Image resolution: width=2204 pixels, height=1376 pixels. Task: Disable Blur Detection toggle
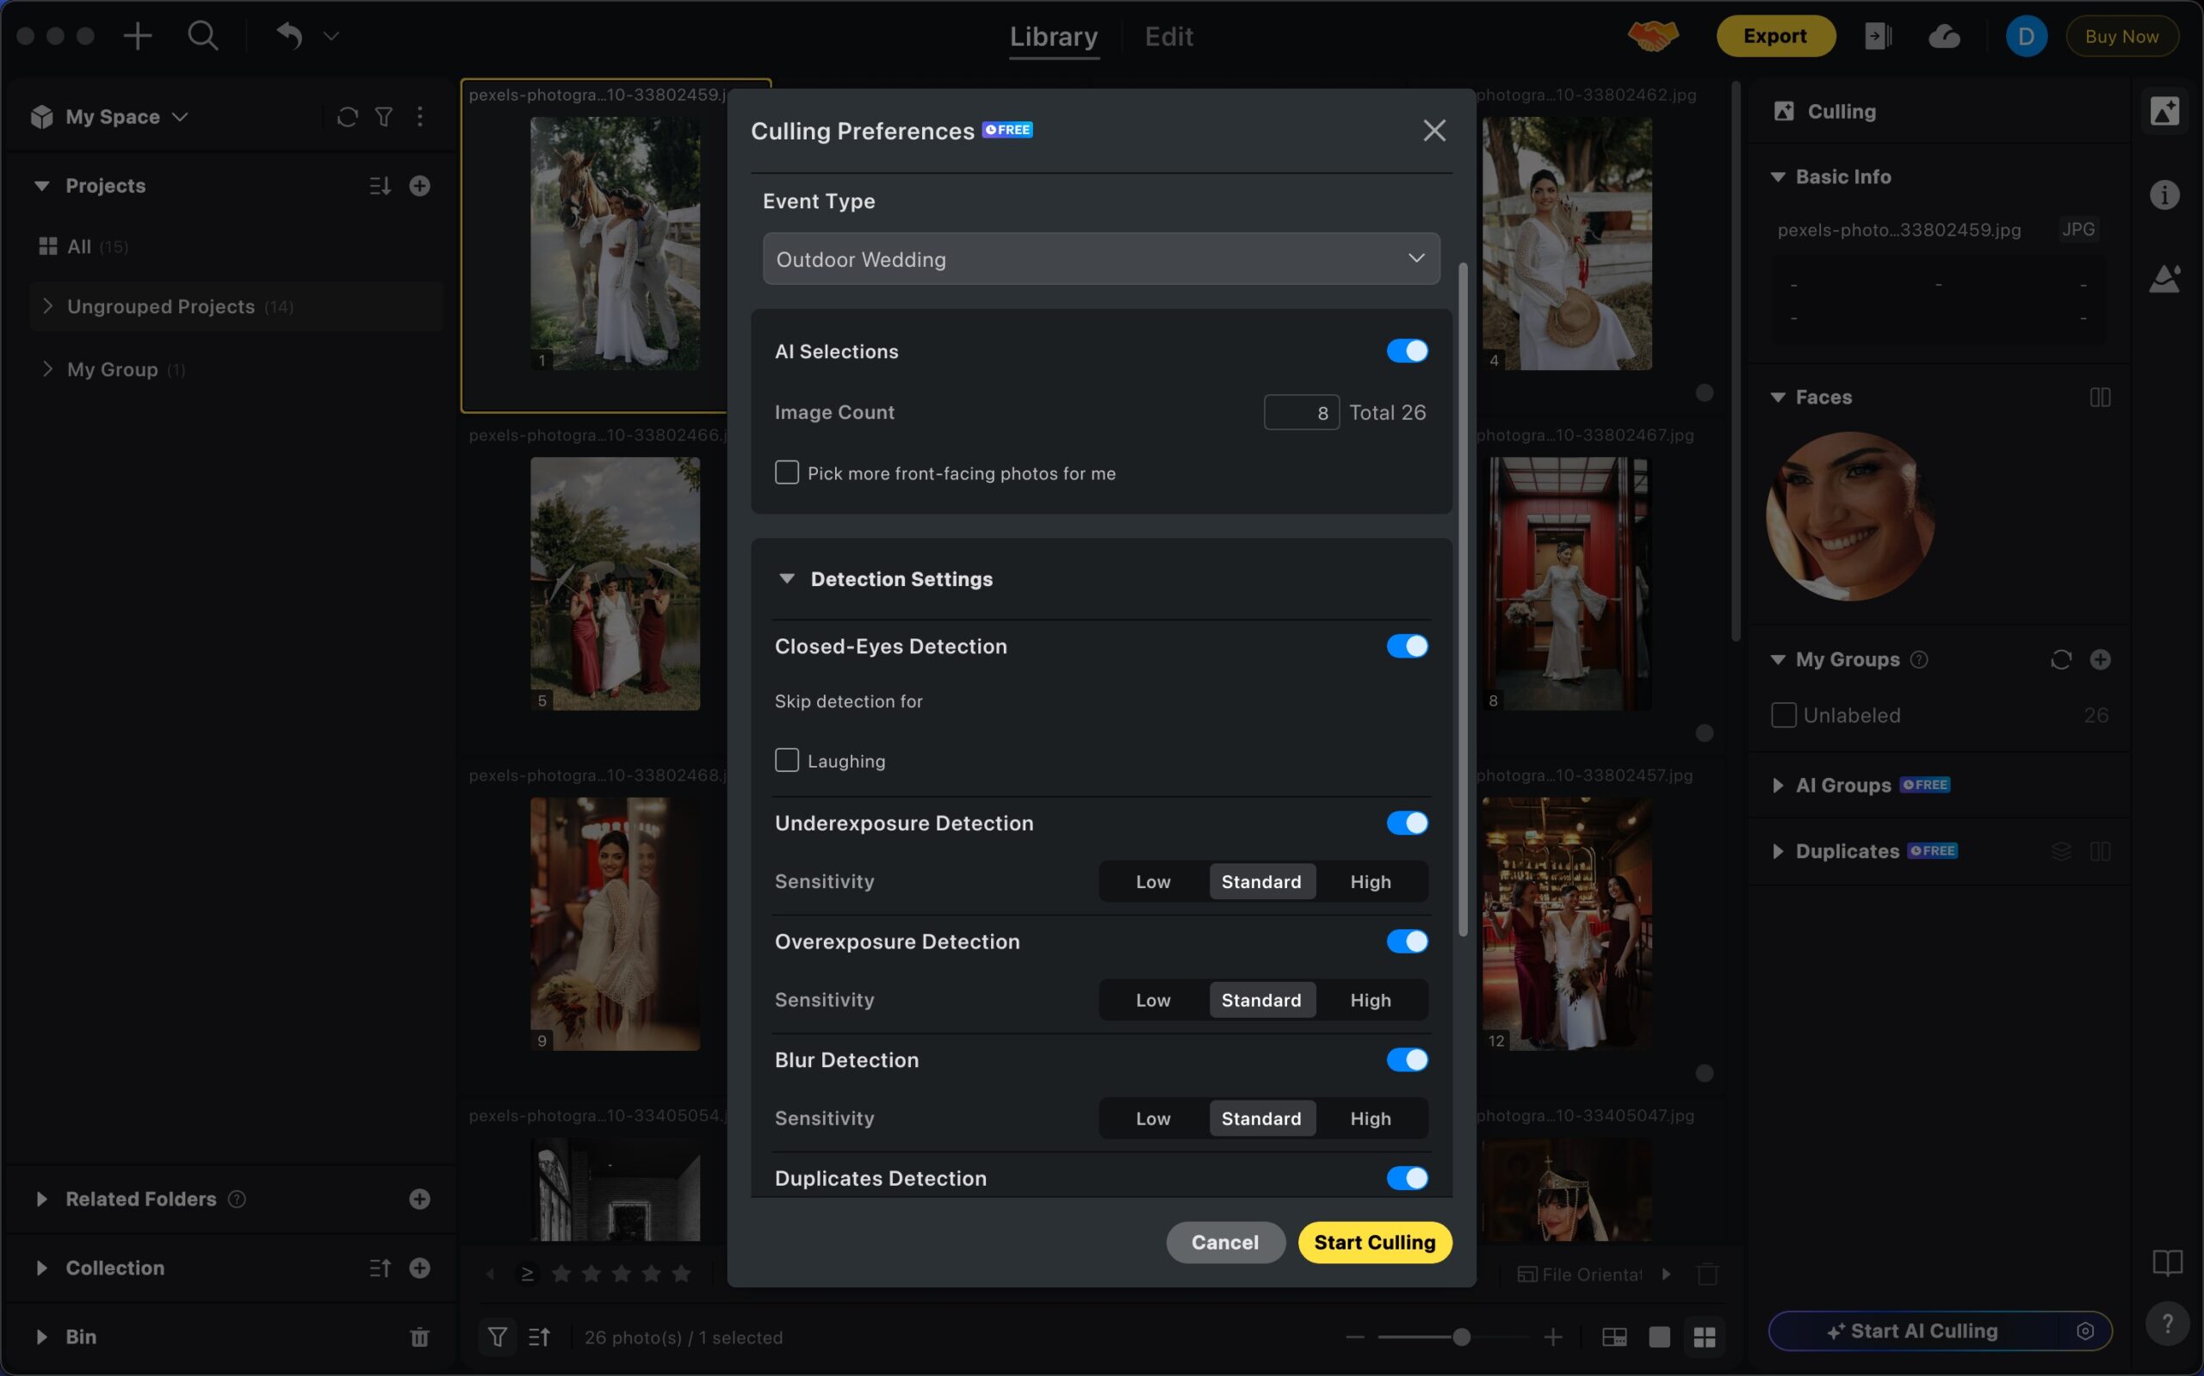pos(1407,1060)
